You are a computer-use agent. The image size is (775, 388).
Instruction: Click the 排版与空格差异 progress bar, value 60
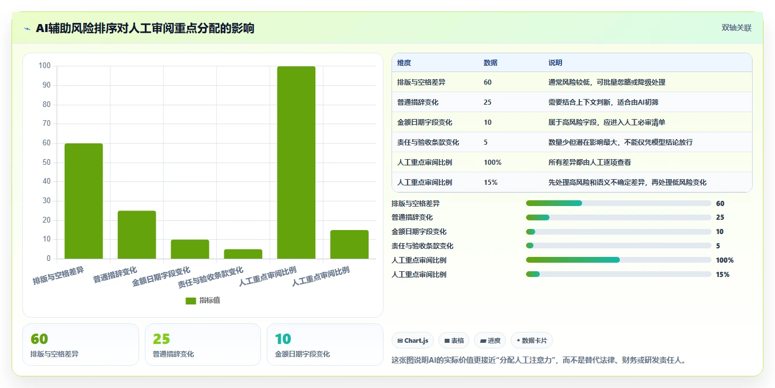[619, 203]
